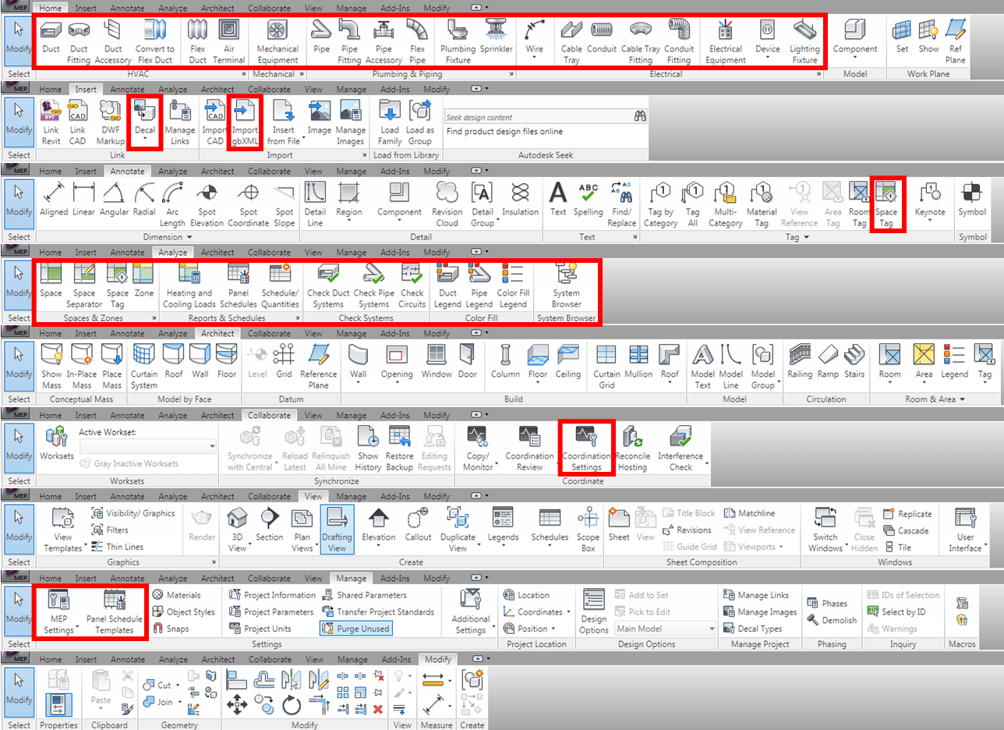The width and height of the screenshot is (1004, 730).
Task: Place a Plumbing Fixture
Action: point(458,41)
